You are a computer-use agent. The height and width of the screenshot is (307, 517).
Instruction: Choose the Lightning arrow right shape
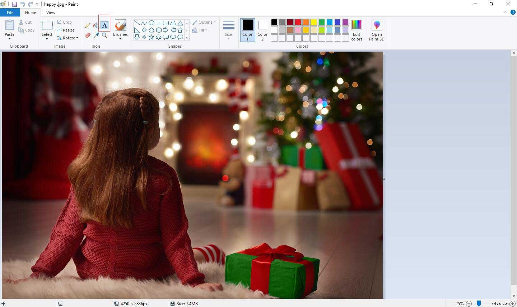point(166,29)
